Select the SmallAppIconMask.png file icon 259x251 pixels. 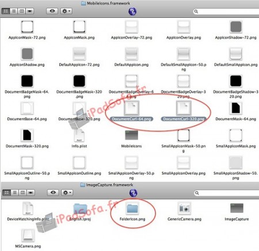pos(236,135)
